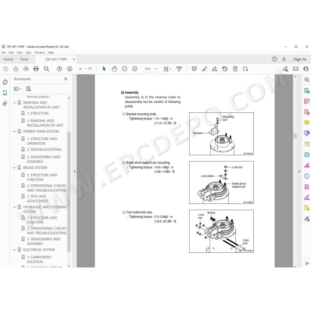
Task: Open the Help menu
Action: tap(51, 52)
